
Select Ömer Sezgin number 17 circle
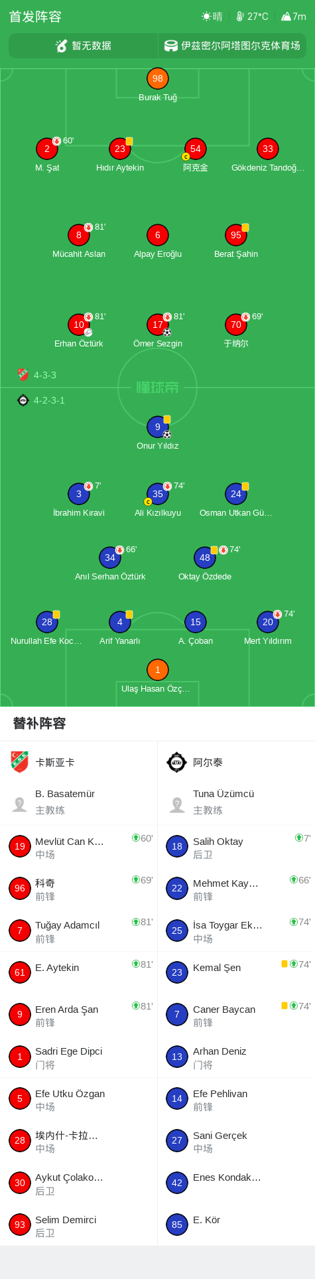tap(158, 325)
